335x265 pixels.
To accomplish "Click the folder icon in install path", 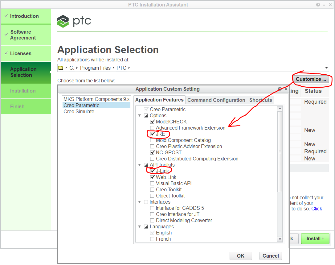I will click(x=61, y=68).
